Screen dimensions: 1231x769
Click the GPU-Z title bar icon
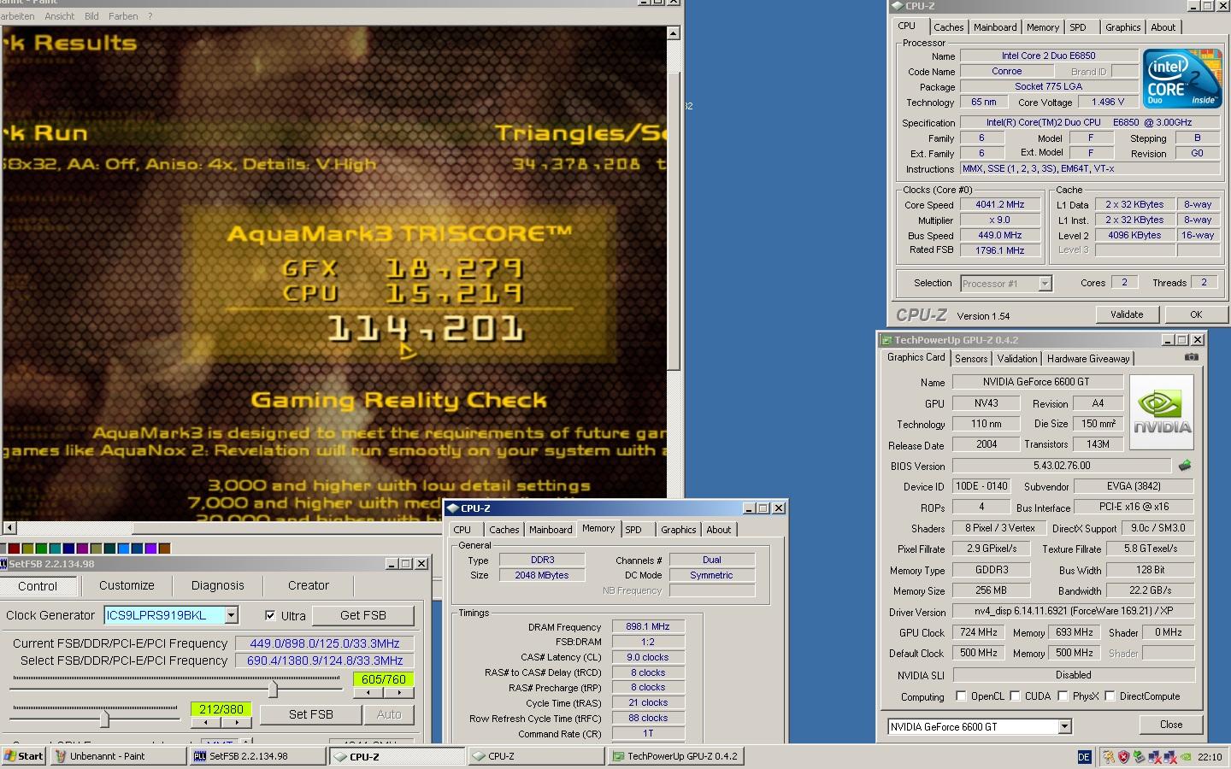[887, 340]
